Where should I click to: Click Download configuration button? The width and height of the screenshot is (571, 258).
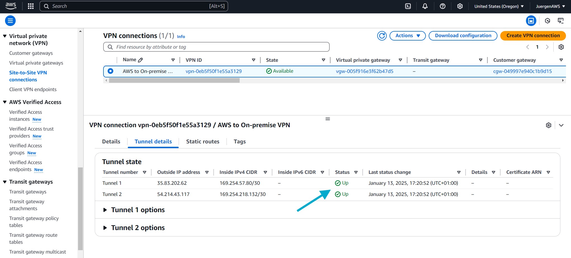[463, 36]
